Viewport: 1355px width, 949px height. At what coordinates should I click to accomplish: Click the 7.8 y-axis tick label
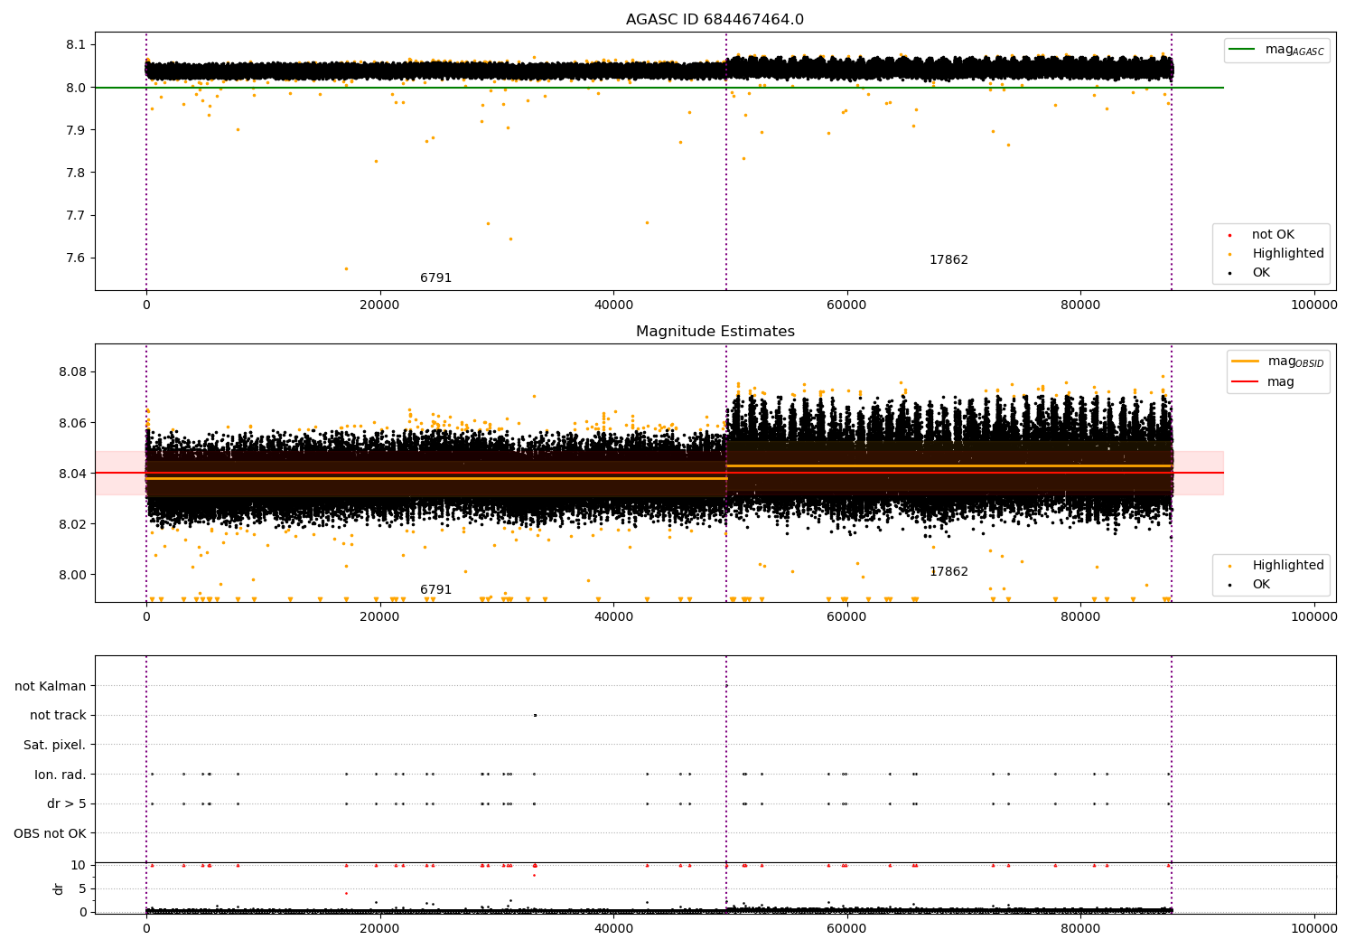(x=76, y=173)
